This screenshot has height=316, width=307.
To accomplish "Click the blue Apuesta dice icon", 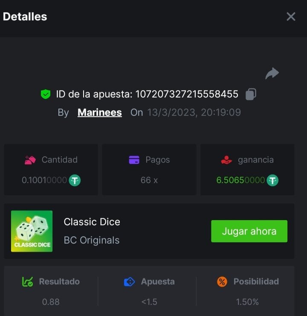I will coord(129,282).
